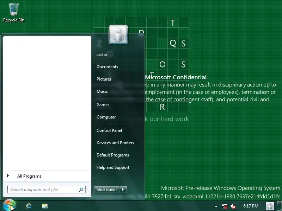
Task: Open Windows Explorer from the taskbar
Action: tap(45, 206)
